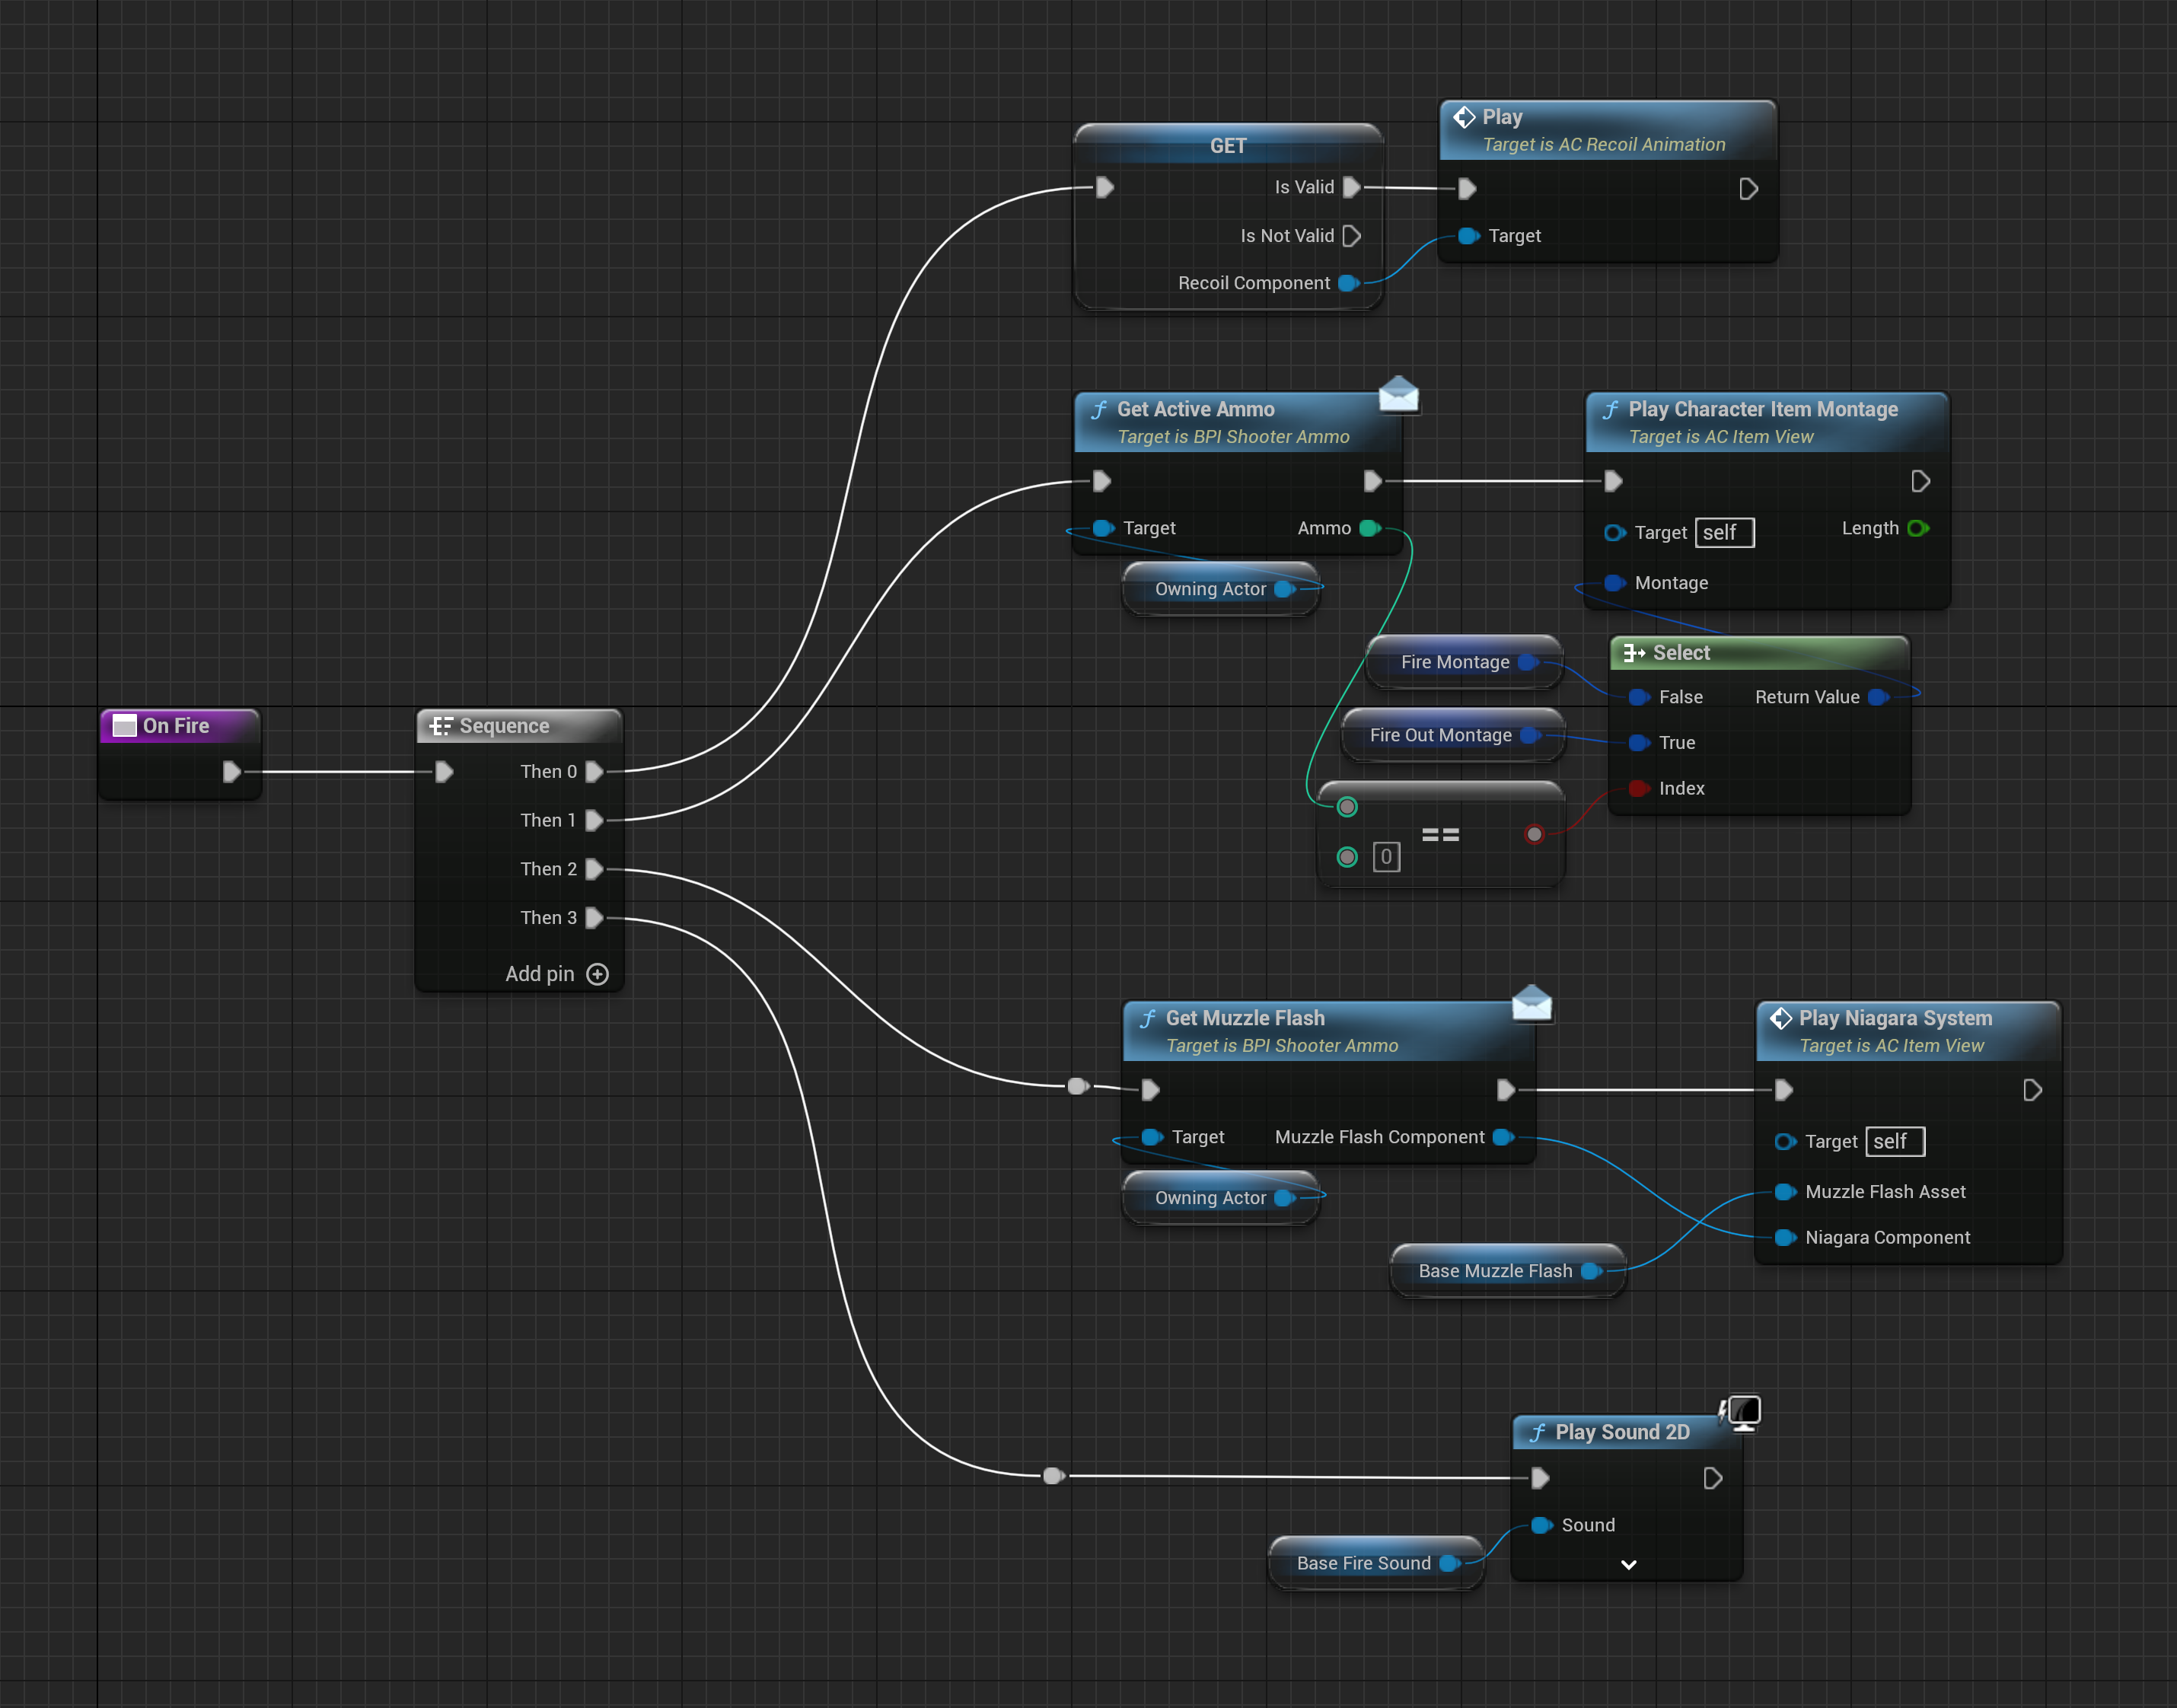Click the Select Return Value pin
Screen dimensions: 2177x1708
[x=1879, y=697]
